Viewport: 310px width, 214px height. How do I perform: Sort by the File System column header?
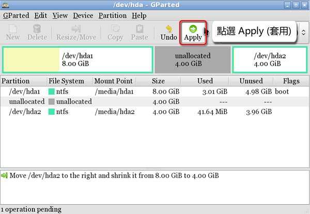coord(70,81)
